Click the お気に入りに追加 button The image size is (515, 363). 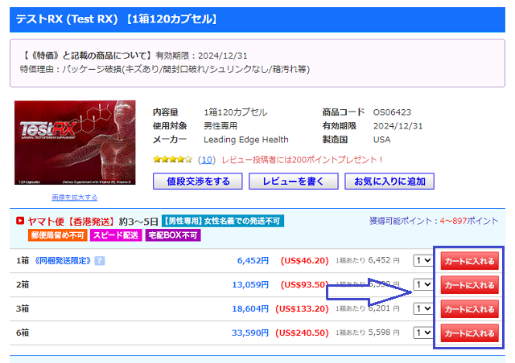click(x=389, y=181)
